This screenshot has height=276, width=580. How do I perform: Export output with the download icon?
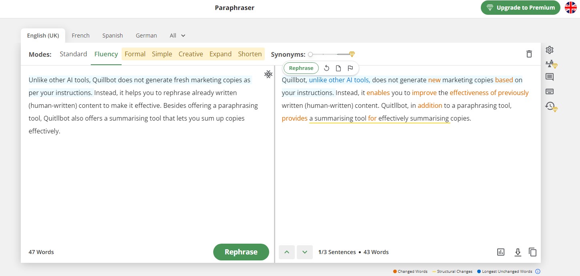tap(518, 252)
